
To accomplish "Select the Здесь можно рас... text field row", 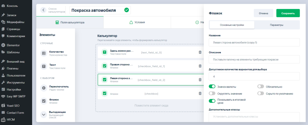I will pos(151,52).
